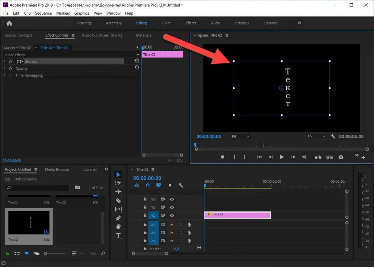Click the Add Marker icon under the Program monitor

pyautogui.click(x=222, y=157)
